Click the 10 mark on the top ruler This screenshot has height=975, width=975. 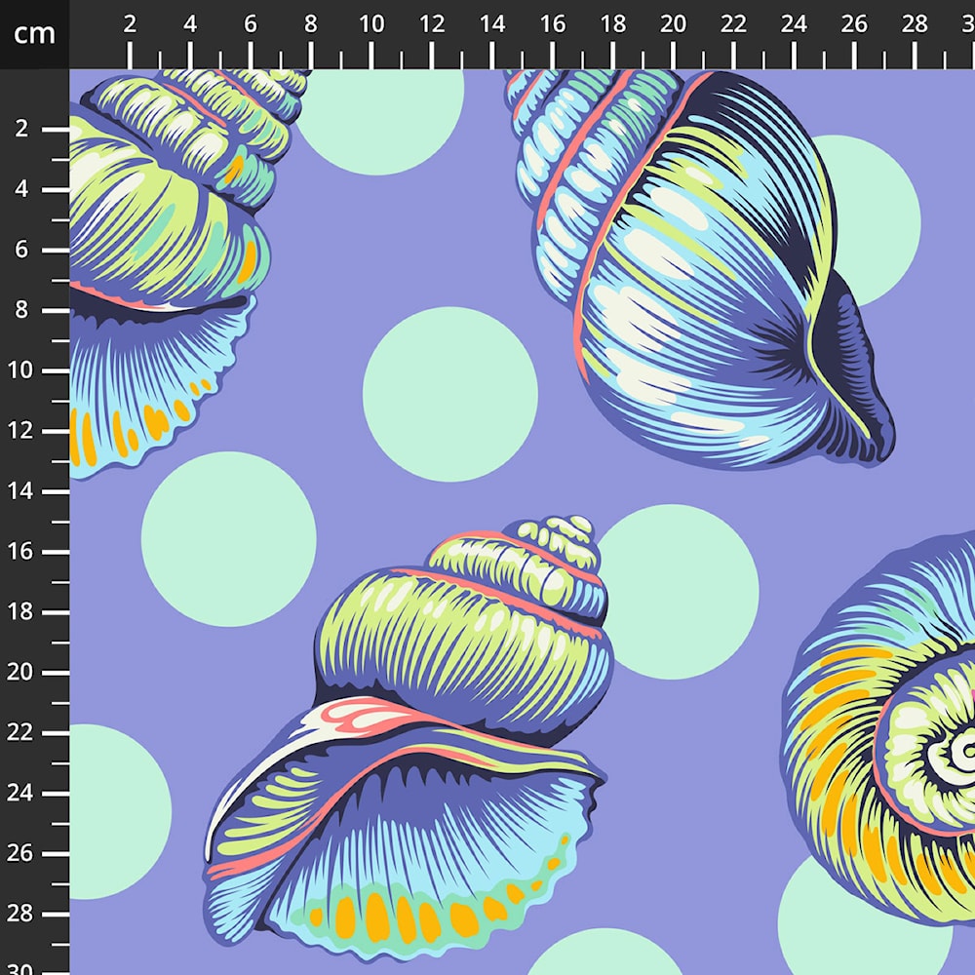coord(370,25)
